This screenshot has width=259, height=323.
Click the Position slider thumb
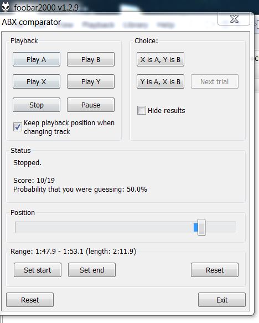[x=201, y=227]
